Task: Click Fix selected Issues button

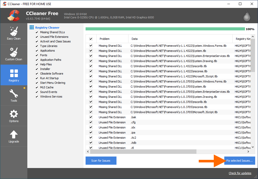Action: (x=240, y=161)
